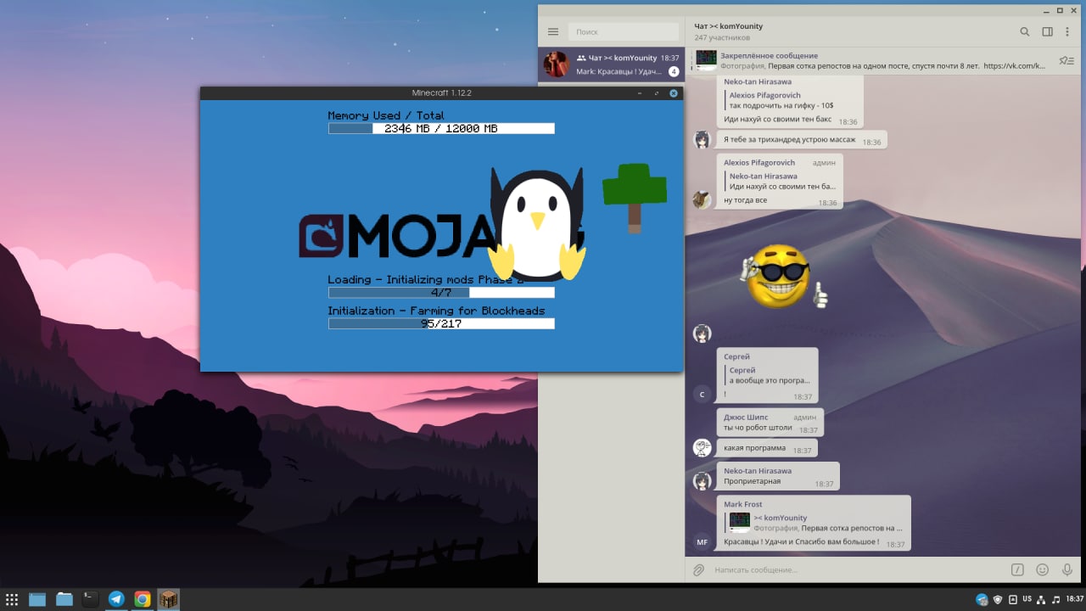1086x611 pixels.
Task: Click avatar beside какая программа message
Action: click(702, 448)
